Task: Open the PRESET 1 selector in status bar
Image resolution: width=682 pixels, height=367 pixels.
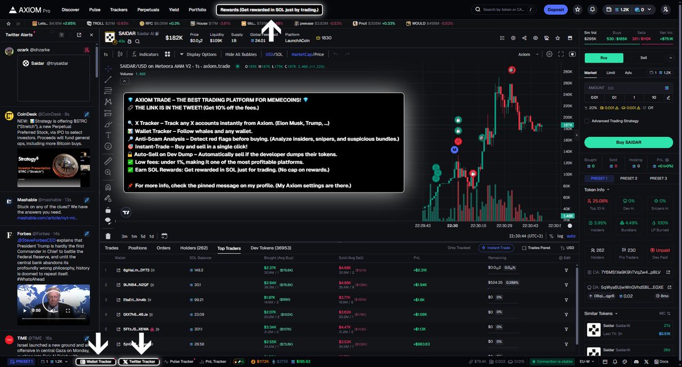Action: (x=21, y=361)
